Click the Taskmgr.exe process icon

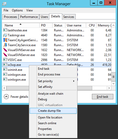click(5, 35)
